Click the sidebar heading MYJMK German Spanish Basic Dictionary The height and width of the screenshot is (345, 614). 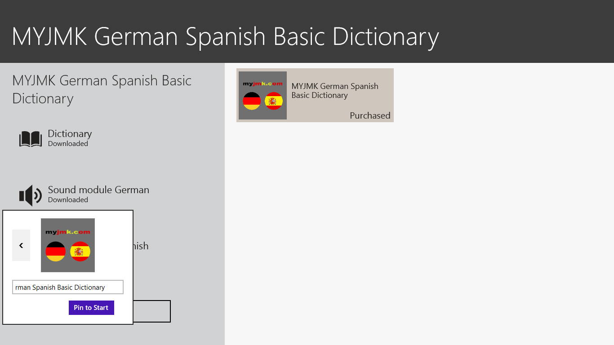click(x=102, y=89)
